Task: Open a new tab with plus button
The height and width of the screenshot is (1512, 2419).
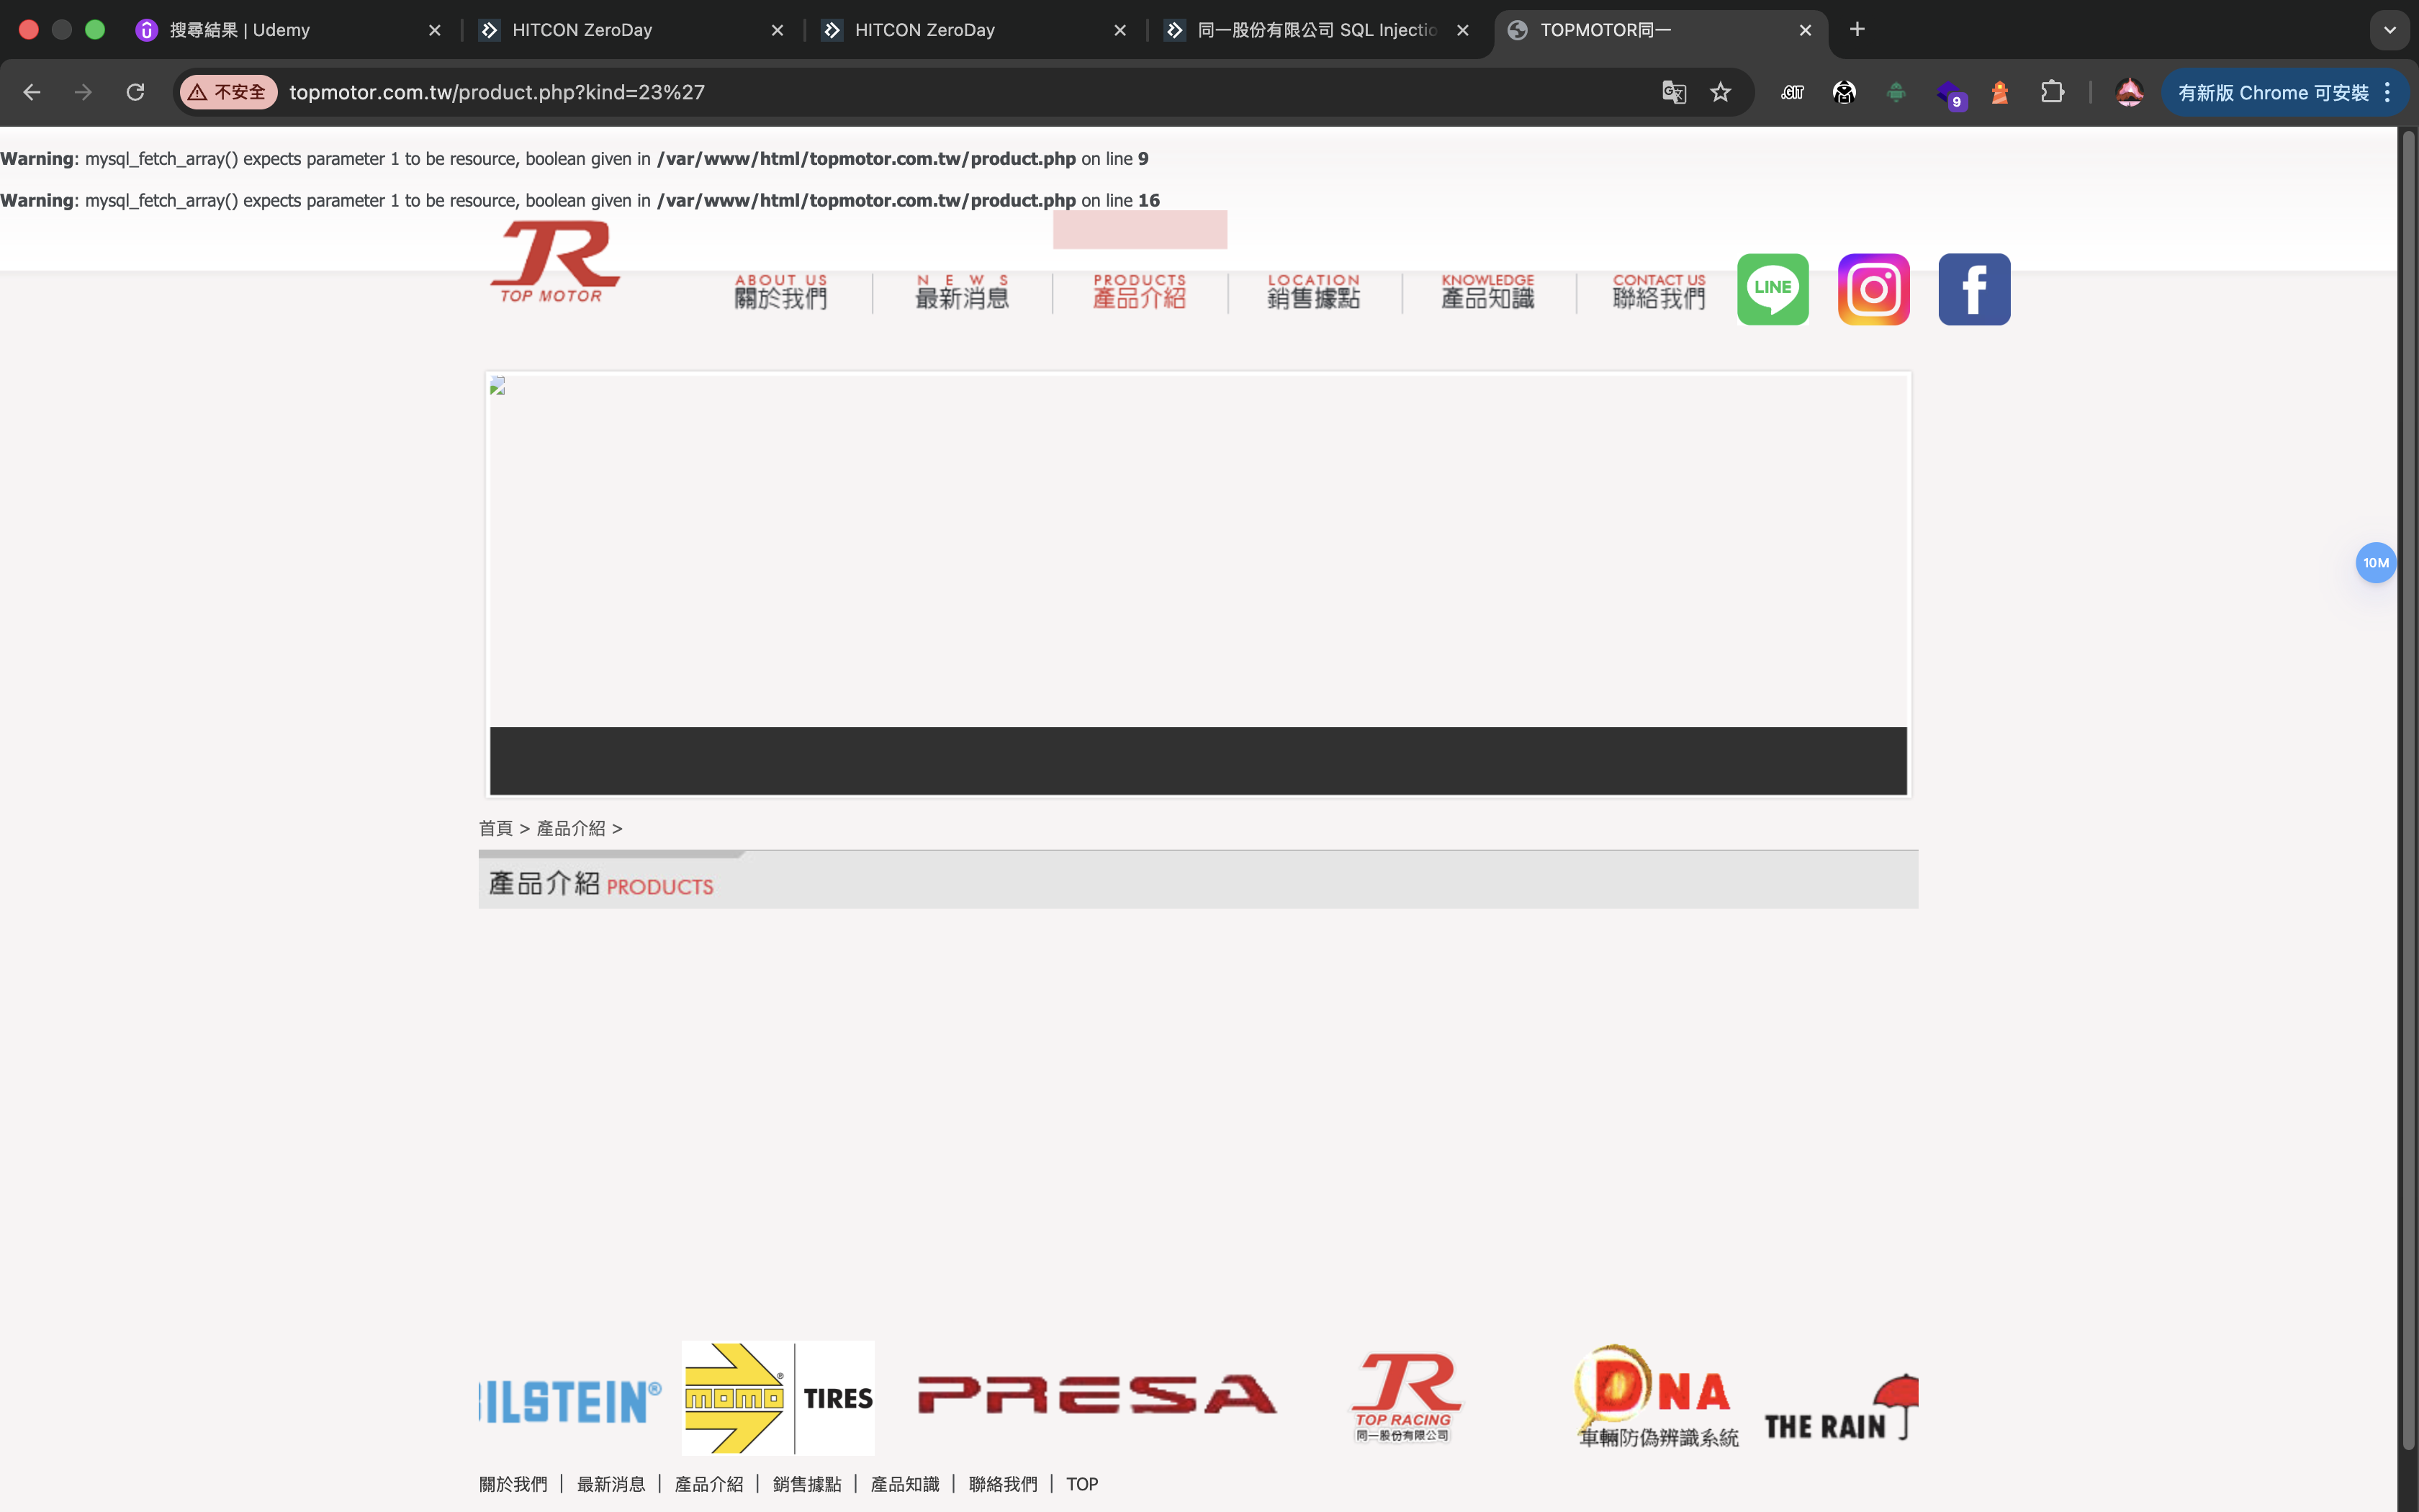Action: point(1857,30)
